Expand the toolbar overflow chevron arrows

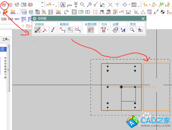(x=42, y=3)
